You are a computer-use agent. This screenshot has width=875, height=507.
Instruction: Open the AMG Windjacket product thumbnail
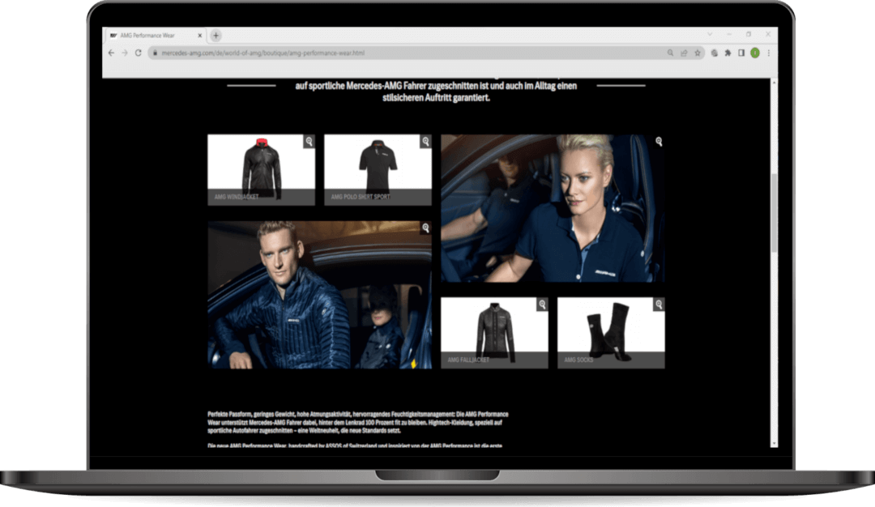pyautogui.click(x=261, y=169)
